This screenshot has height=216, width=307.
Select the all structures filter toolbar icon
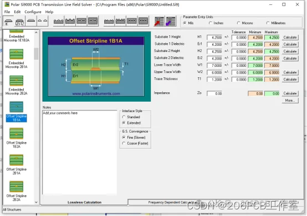click(8, 21)
